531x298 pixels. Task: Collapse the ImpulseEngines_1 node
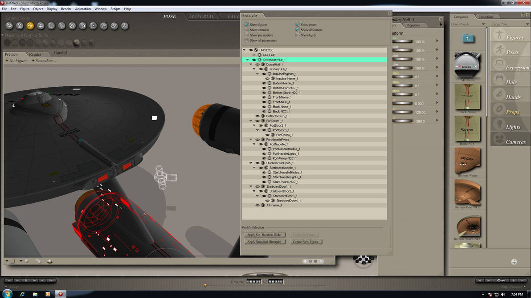click(x=257, y=74)
